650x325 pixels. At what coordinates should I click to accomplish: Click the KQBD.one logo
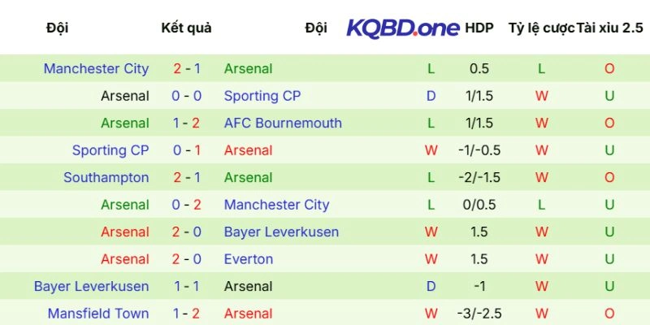(x=403, y=28)
